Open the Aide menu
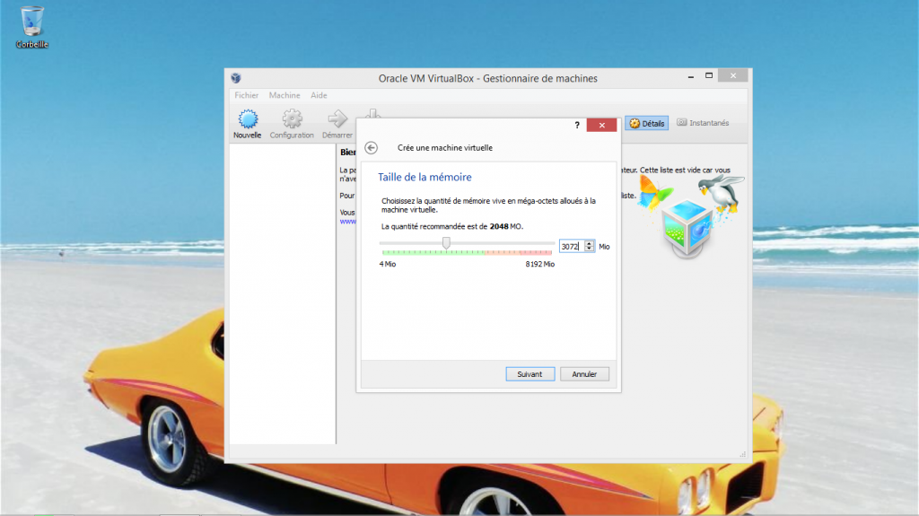This screenshot has height=516, width=919. tap(319, 95)
